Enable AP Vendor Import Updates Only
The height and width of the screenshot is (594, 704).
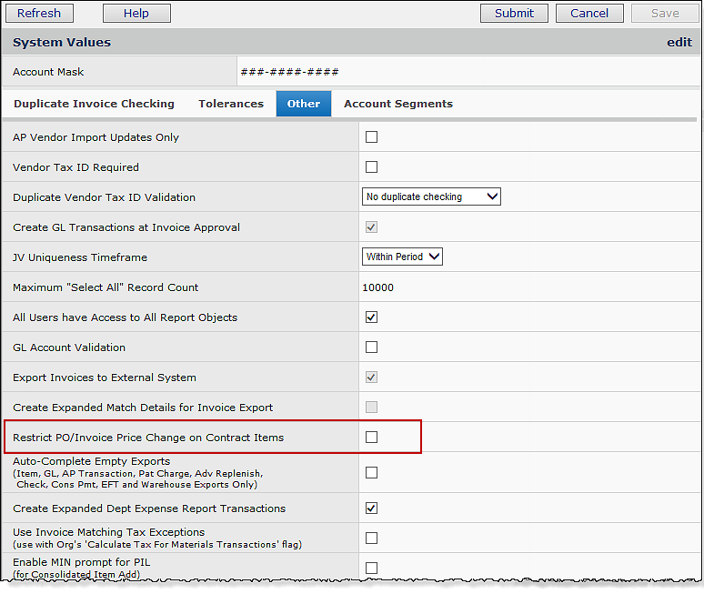(x=371, y=137)
